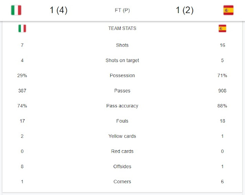This screenshot has width=245, height=195.
Task: Click the Fouls stat label
Action: [x=122, y=121]
